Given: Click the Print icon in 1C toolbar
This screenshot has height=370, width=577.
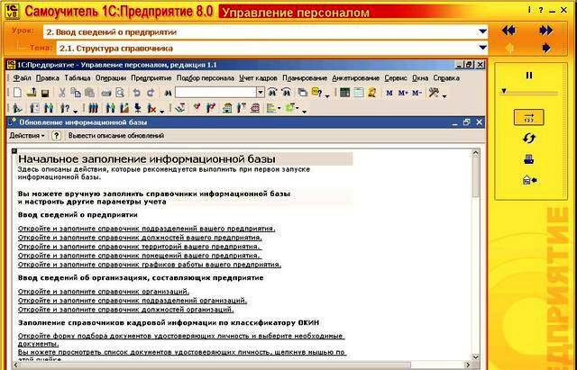Looking at the screenshot, I should click(106, 93).
